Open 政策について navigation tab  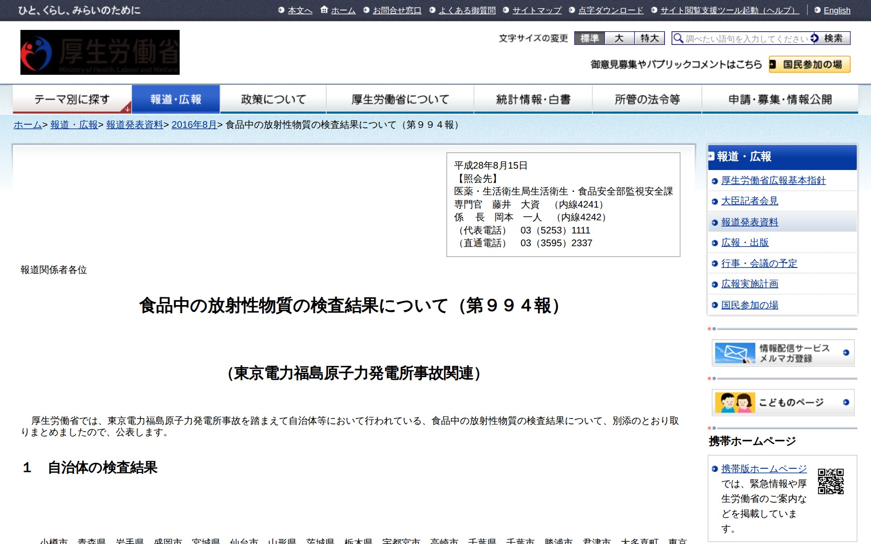[273, 99]
